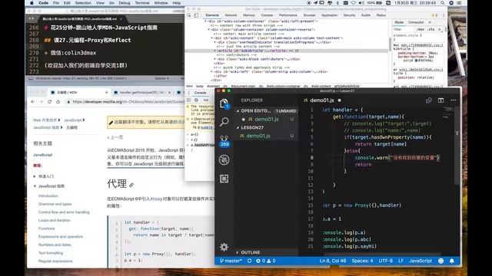Screen dimensions: 492x276
Task: Click UTF-8 encoding in status bar
Action: point(386,261)
